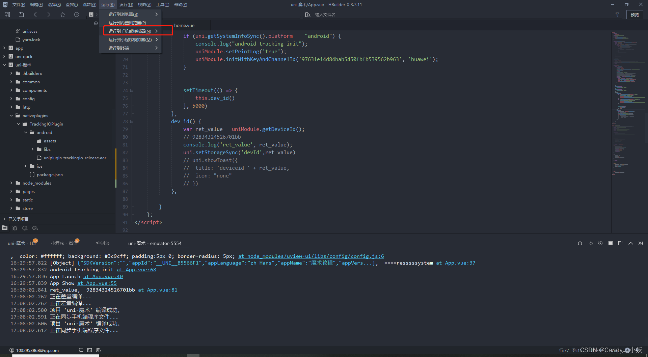The height and width of the screenshot is (357, 648).
Task: Switch to the 小程序 - 微信 console tab
Action: [x=64, y=243]
